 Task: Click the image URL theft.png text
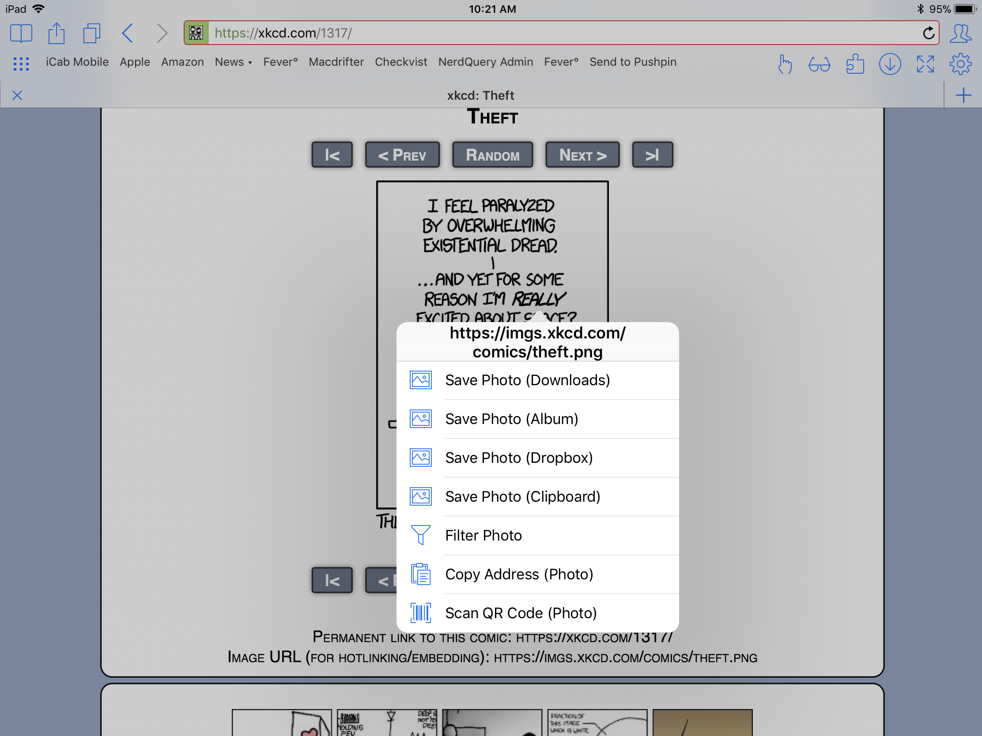coord(626,658)
